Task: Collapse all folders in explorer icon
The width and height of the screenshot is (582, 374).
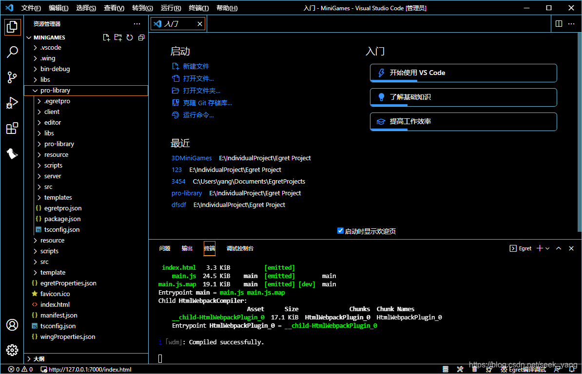Action: click(141, 37)
